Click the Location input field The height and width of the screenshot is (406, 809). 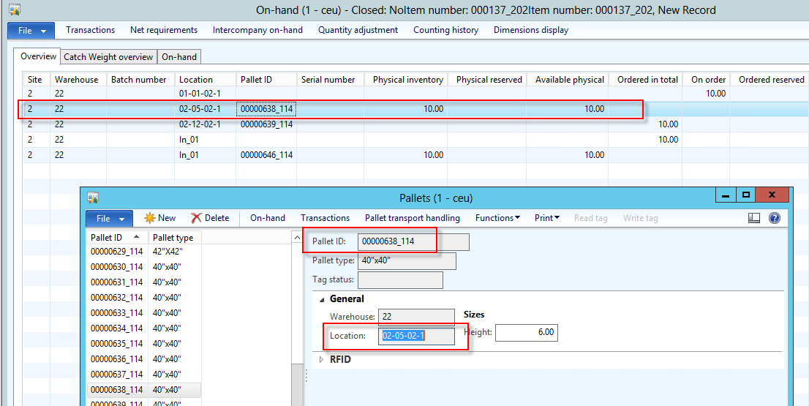416,336
